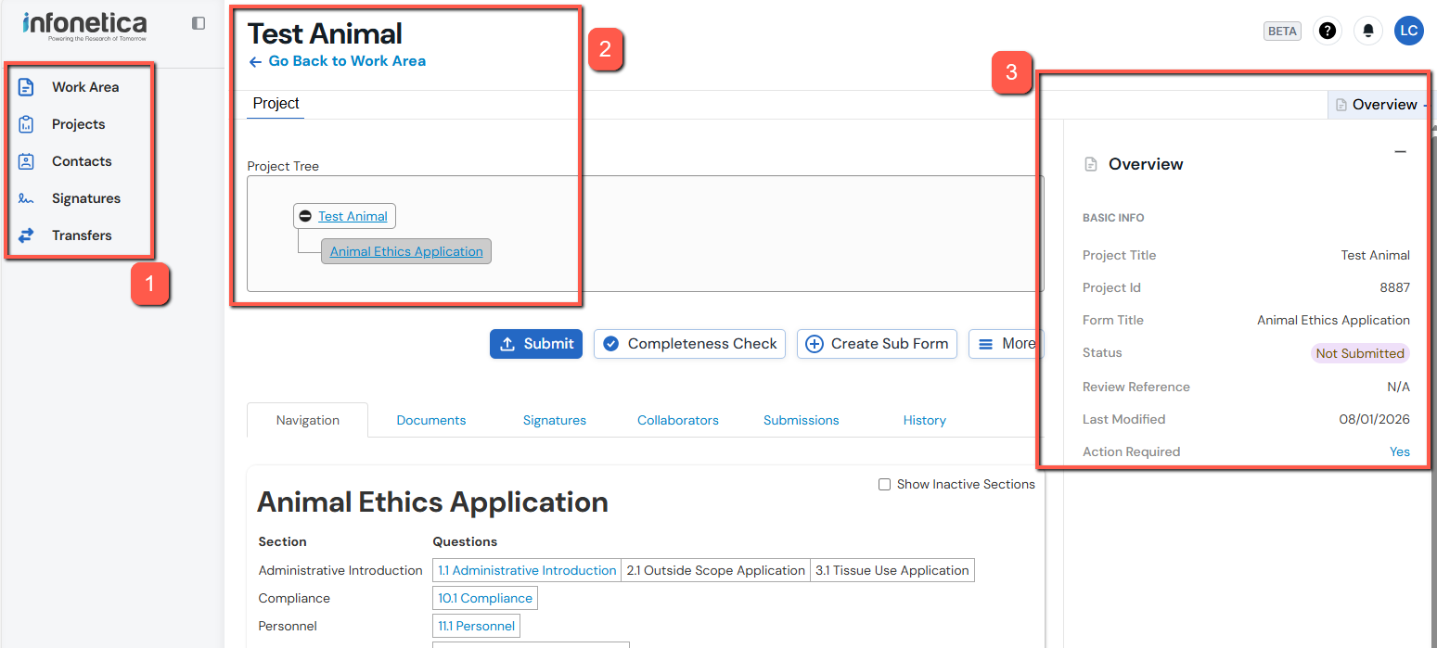Collapse the Test Animal tree node

pyautogui.click(x=305, y=216)
